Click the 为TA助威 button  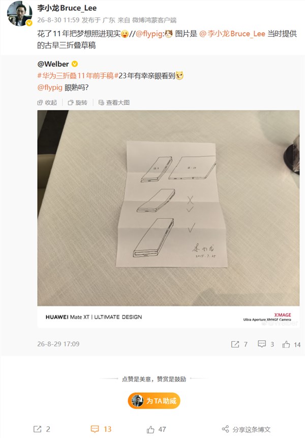[154, 401]
